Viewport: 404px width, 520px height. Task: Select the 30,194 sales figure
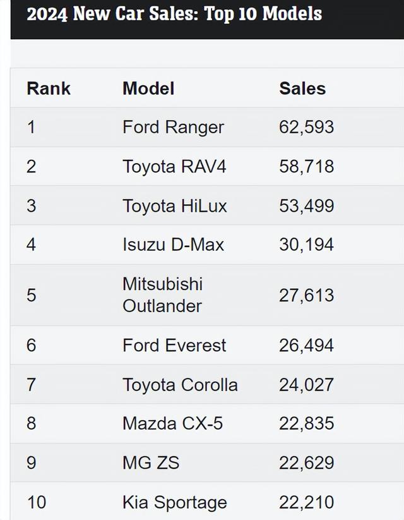point(306,245)
